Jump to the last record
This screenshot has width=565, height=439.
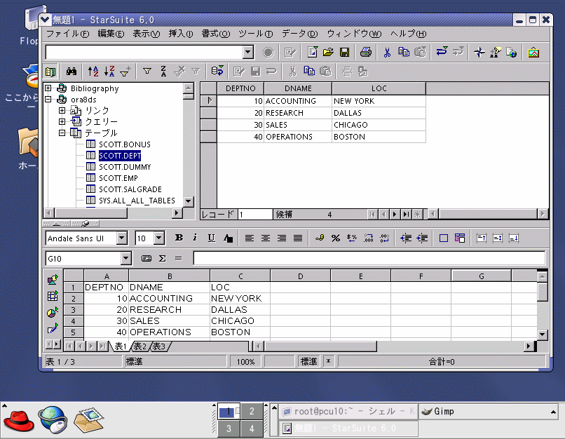pos(406,215)
